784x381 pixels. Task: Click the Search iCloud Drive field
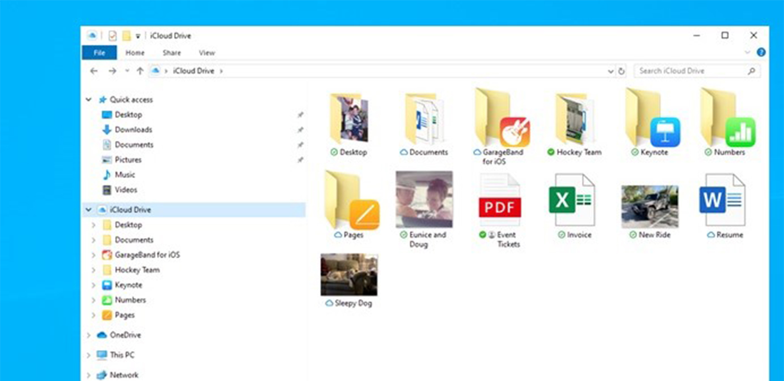coord(690,71)
